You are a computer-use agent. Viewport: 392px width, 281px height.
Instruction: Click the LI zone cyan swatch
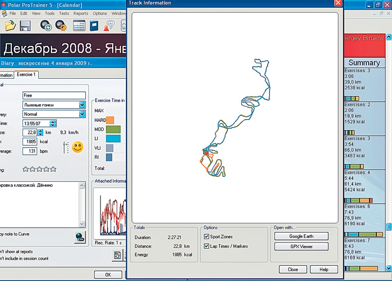(113, 139)
